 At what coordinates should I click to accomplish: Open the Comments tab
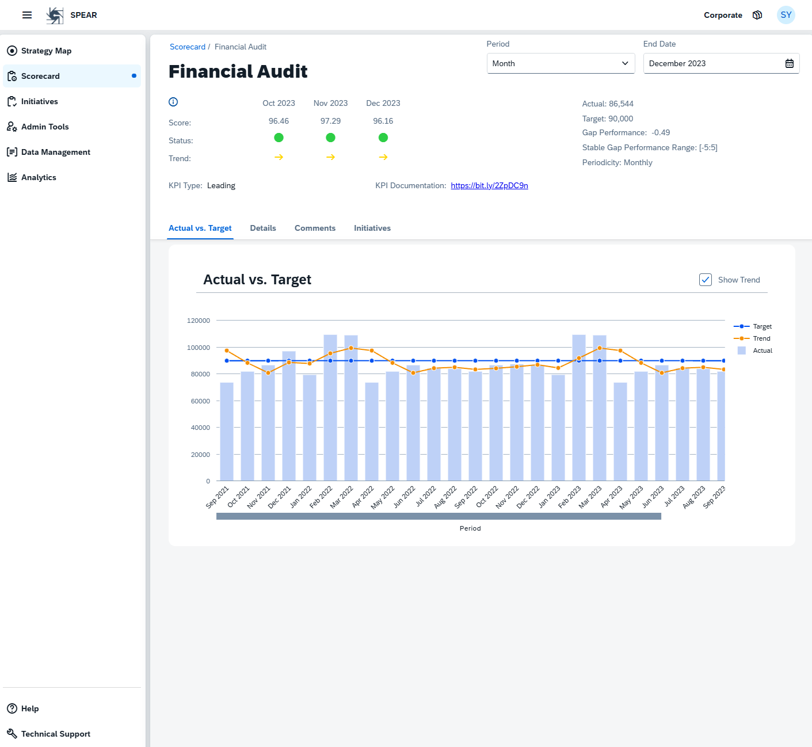tap(315, 228)
